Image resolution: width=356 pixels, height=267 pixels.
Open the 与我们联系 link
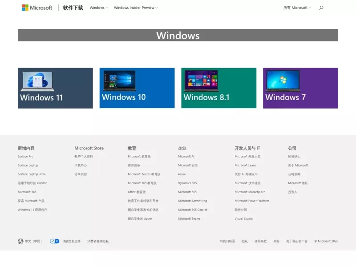(x=227, y=241)
